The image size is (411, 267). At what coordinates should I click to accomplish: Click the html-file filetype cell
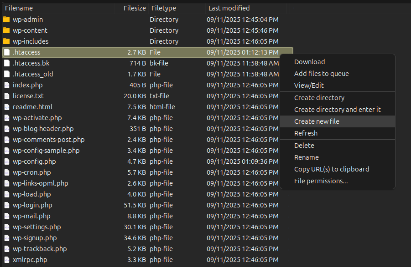pyautogui.click(x=162, y=107)
